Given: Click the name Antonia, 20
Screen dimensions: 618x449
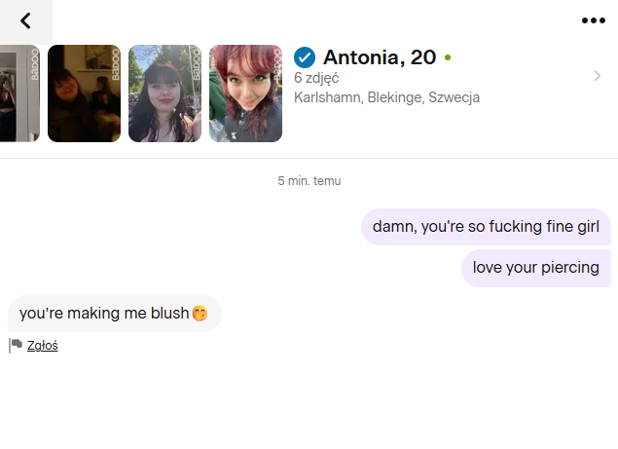Looking at the screenshot, I should tap(380, 57).
